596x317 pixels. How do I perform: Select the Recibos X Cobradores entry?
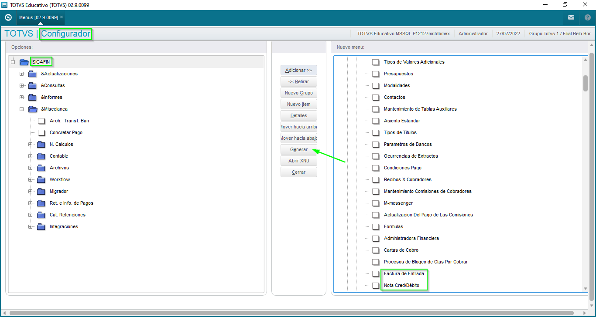tap(408, 179)
